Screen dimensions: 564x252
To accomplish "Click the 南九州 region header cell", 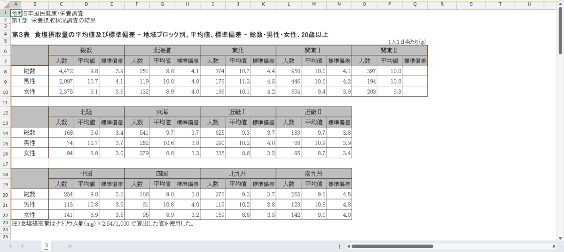I will tap(313, 174).
